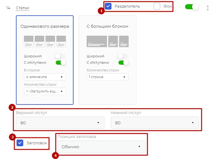Open the Верхний отступ dropdown
The image size is (214, 159).
pos(60,123)
